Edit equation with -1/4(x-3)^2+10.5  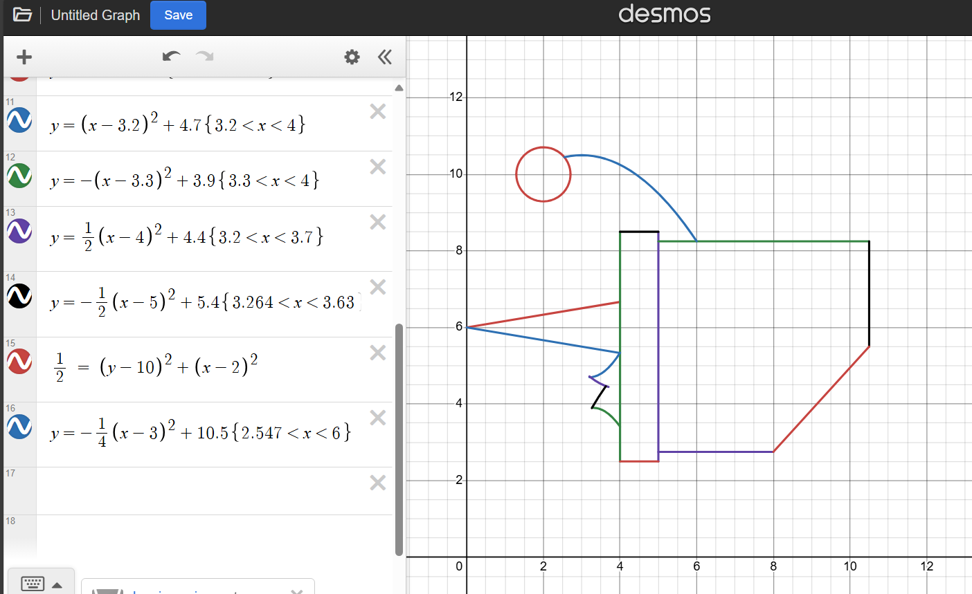[x=201, y=432]
